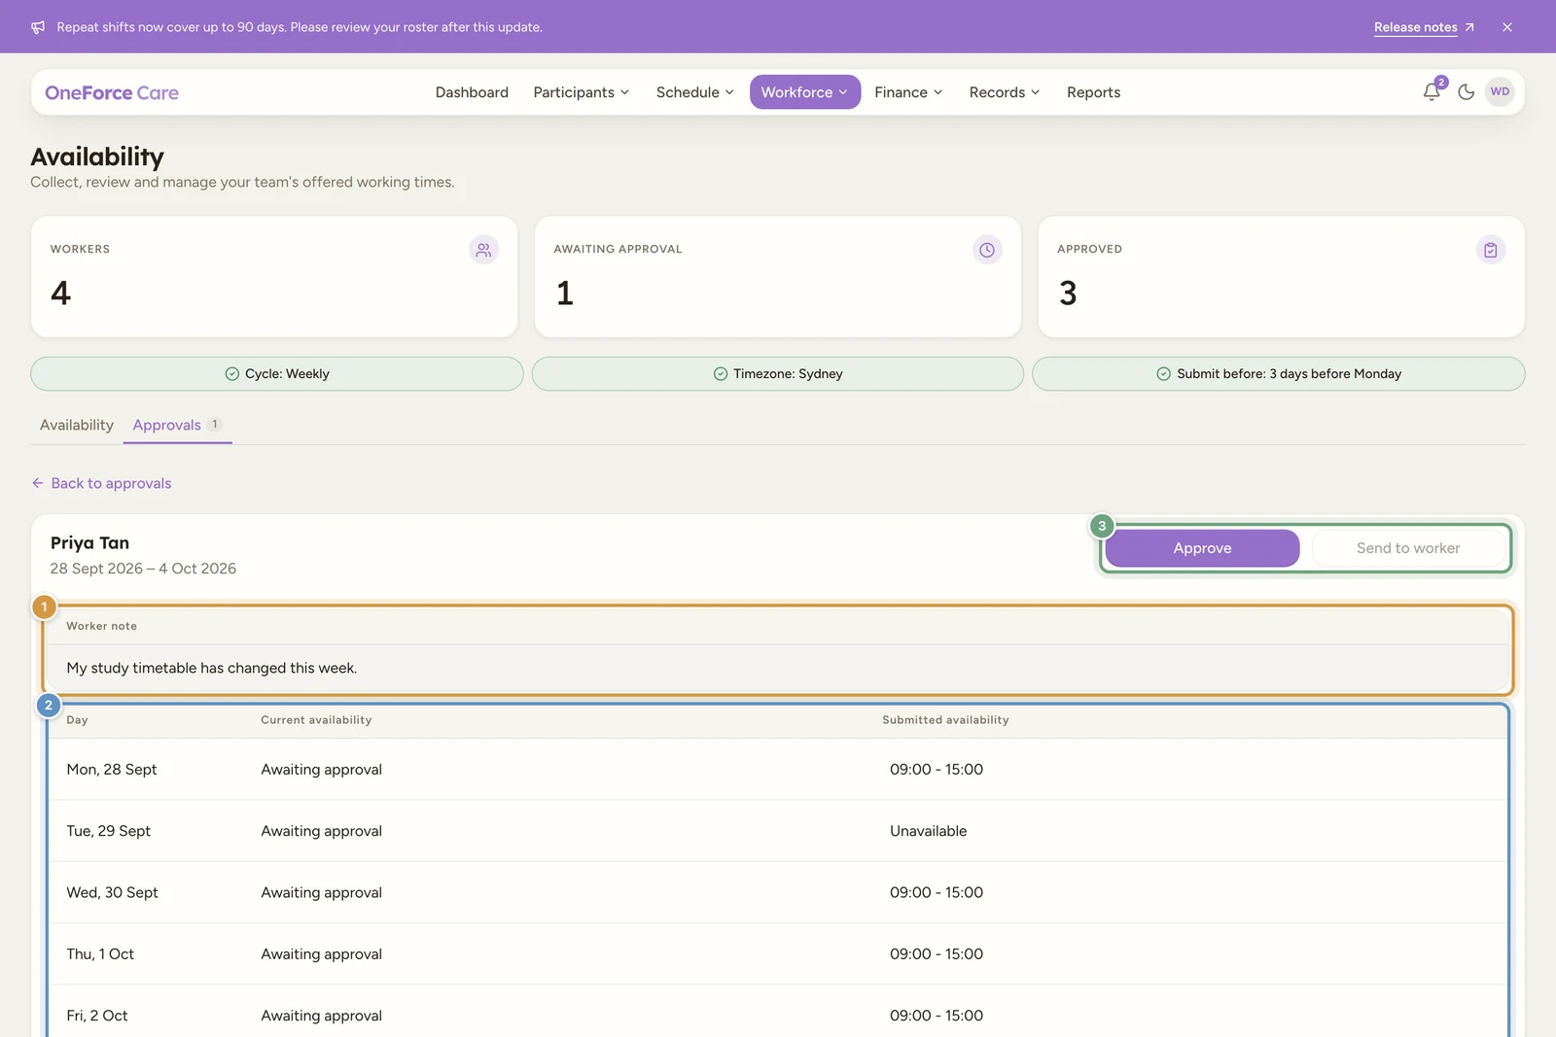
Task: Click the Wed, 30 Sept day cell
Action: click(112, 892)
